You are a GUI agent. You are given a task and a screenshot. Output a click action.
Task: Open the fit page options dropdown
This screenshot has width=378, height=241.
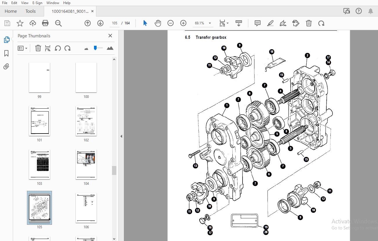click(224, 23)
